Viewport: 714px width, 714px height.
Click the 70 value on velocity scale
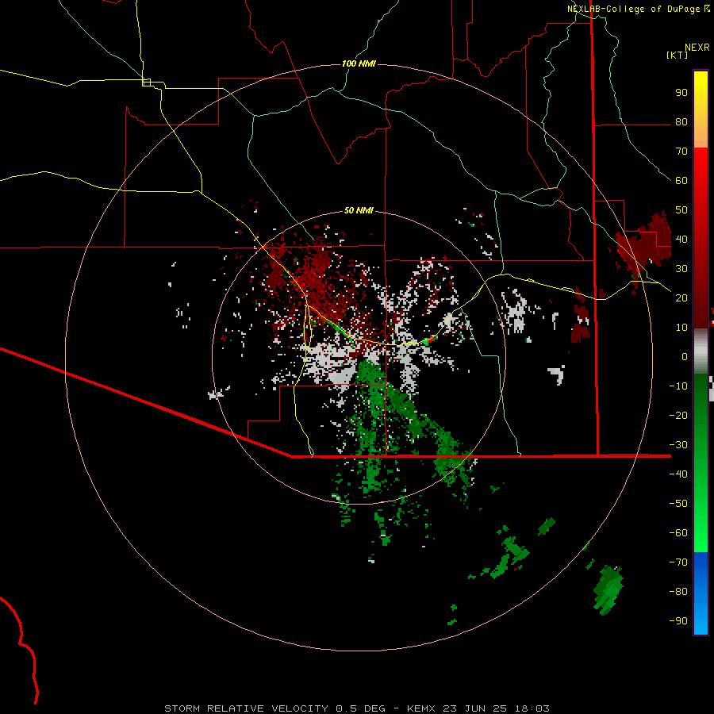(681, 152)
